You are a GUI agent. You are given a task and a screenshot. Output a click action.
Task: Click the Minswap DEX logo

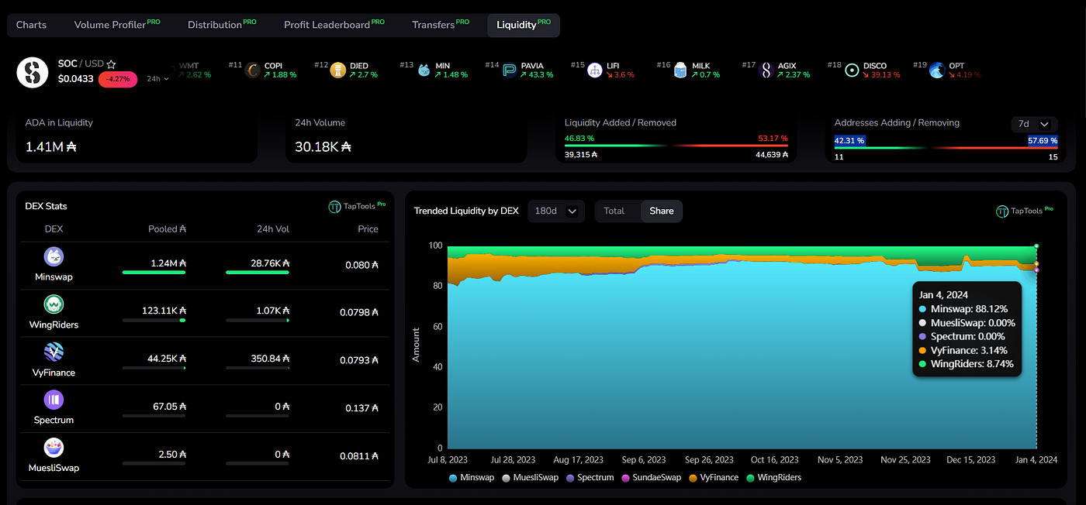(54, 256)
